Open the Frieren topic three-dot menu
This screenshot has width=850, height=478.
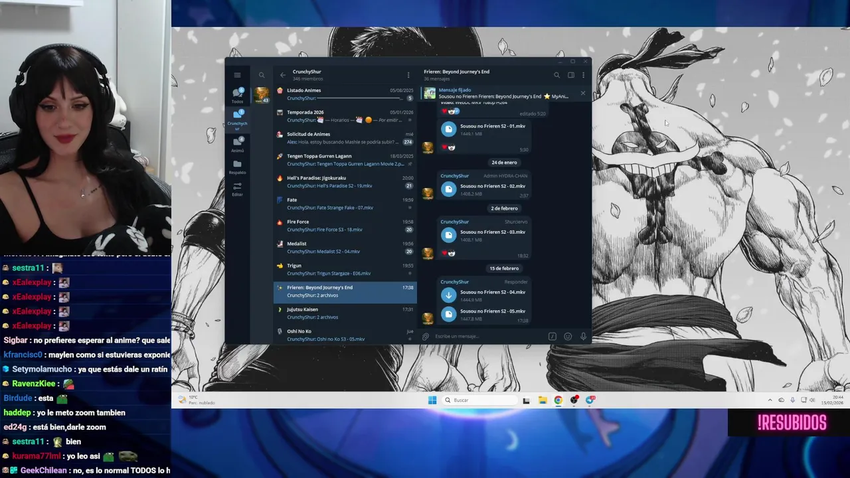click(x=584, y=75)
